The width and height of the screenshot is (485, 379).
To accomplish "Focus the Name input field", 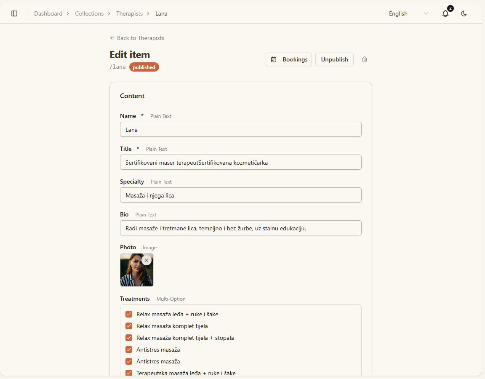I will pyautogui.click(x=241, y=129).
